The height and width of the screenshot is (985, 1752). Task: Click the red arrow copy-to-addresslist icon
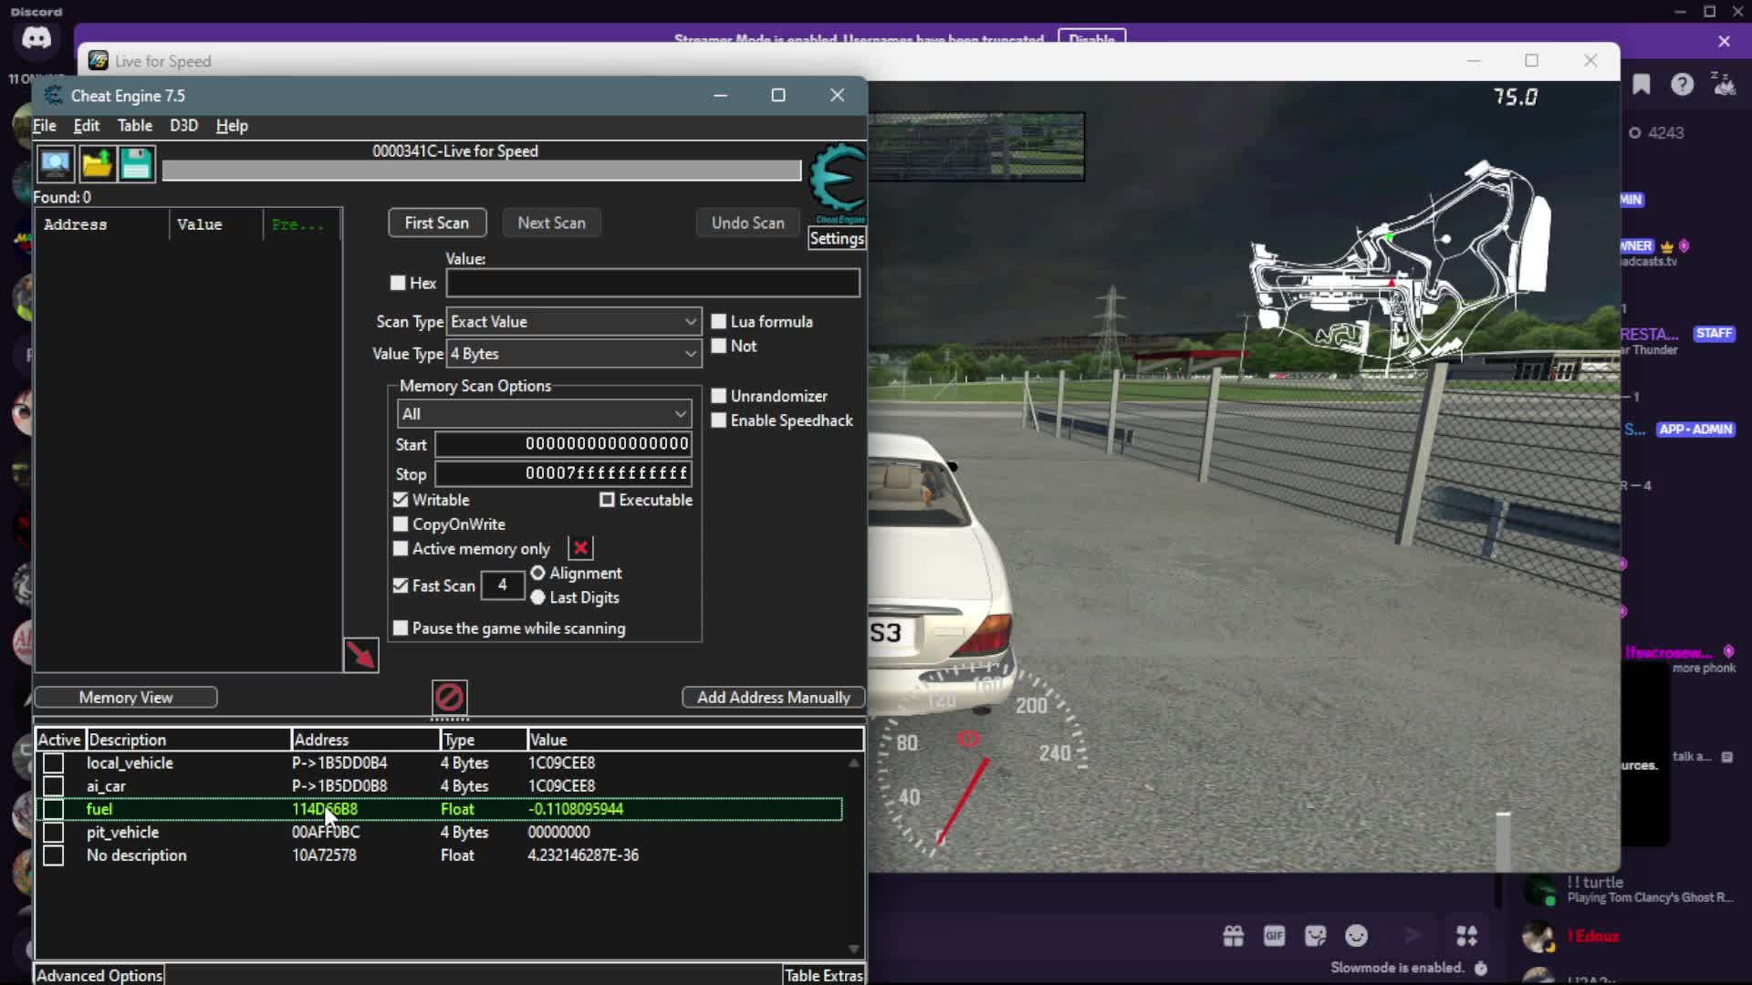pos(360,655)
